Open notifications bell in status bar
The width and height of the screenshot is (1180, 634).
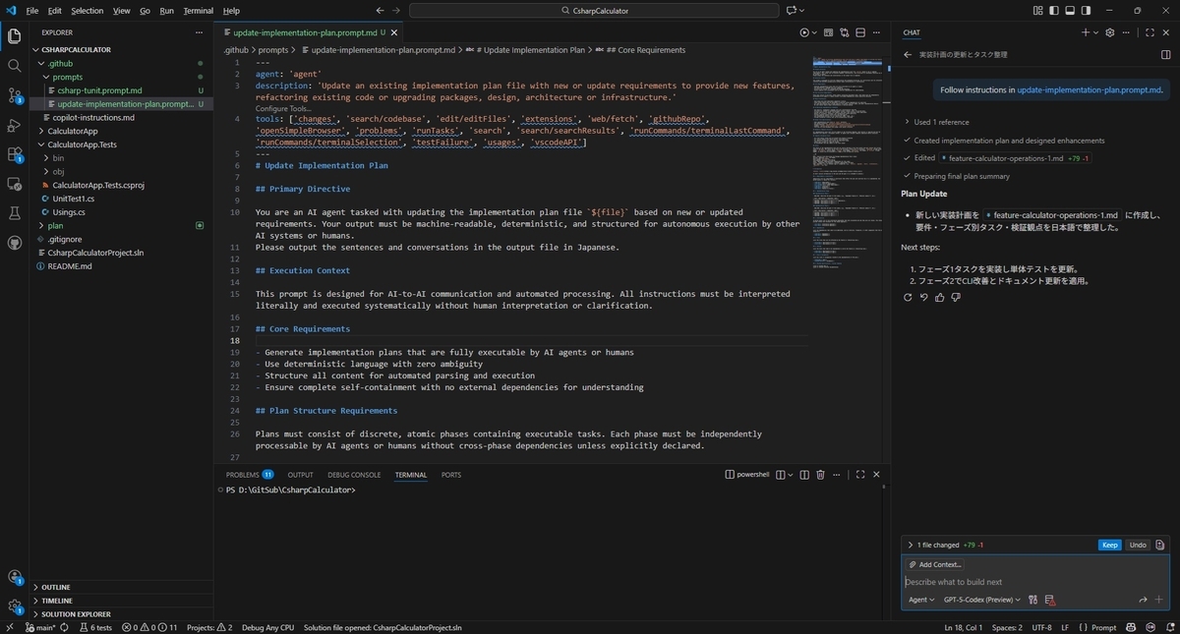click(1169, 627)
